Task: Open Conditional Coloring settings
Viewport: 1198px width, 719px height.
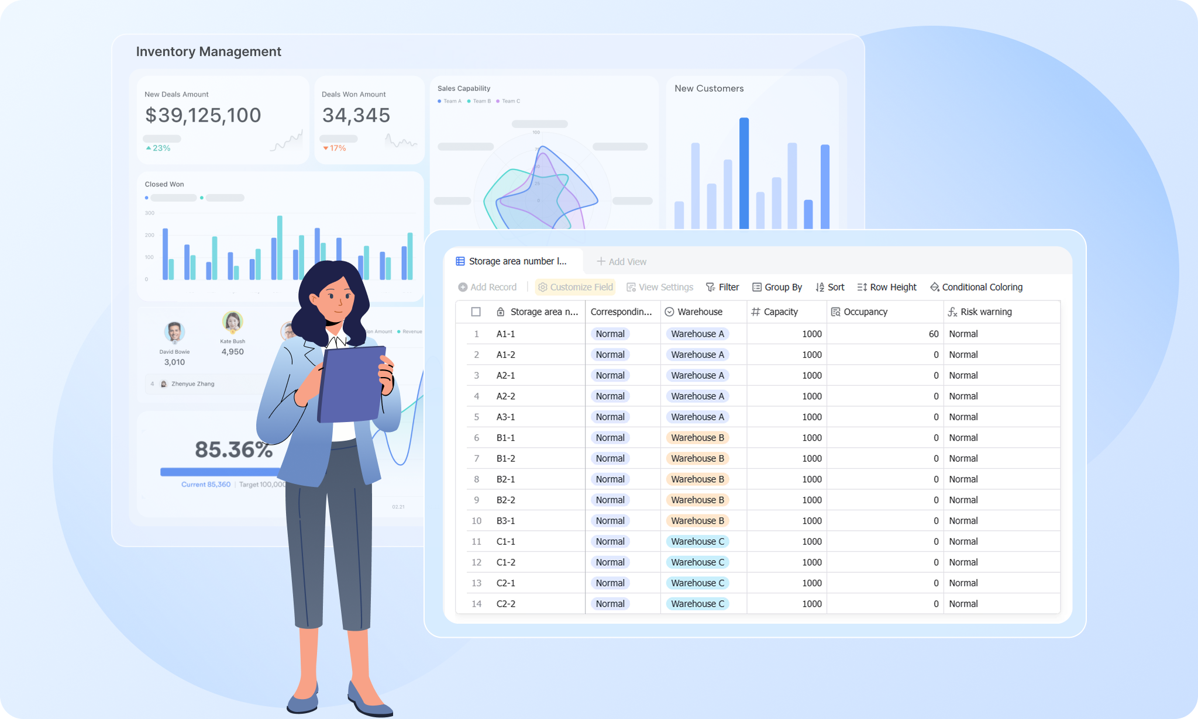Action: pos(976,287)
